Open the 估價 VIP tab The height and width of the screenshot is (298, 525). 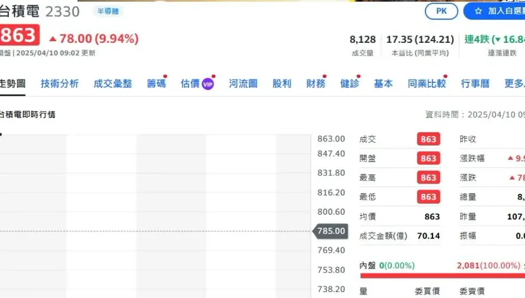(x=197, y=83)
